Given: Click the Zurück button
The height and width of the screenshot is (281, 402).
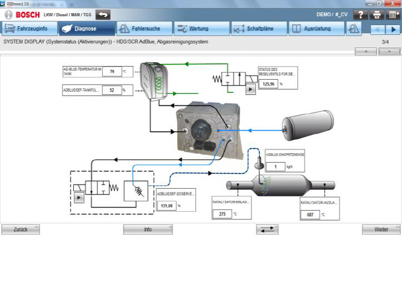Looking at the screenshot, I should click(21, 229).
